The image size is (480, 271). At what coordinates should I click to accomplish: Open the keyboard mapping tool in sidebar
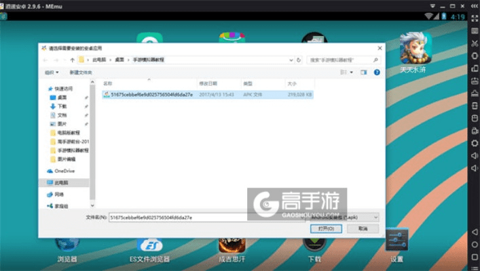point(475,31)
